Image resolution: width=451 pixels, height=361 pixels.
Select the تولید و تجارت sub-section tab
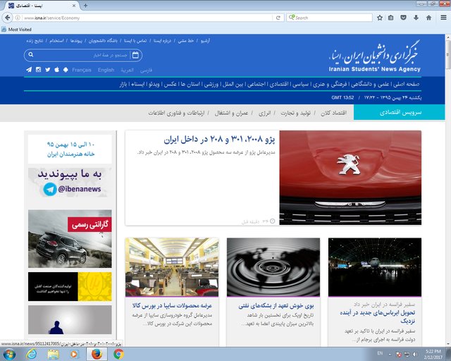tap(295, 113)
